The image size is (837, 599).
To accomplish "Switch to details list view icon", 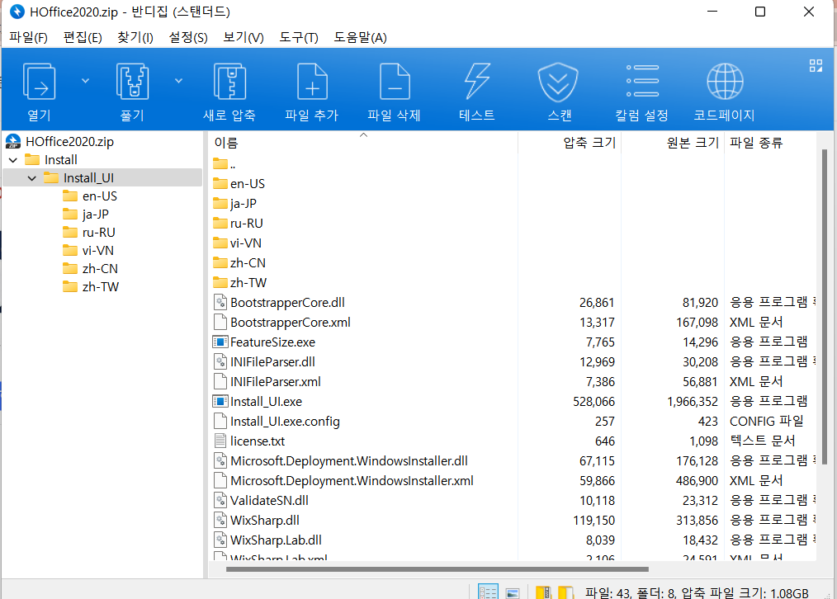I will tap(488, 592).
